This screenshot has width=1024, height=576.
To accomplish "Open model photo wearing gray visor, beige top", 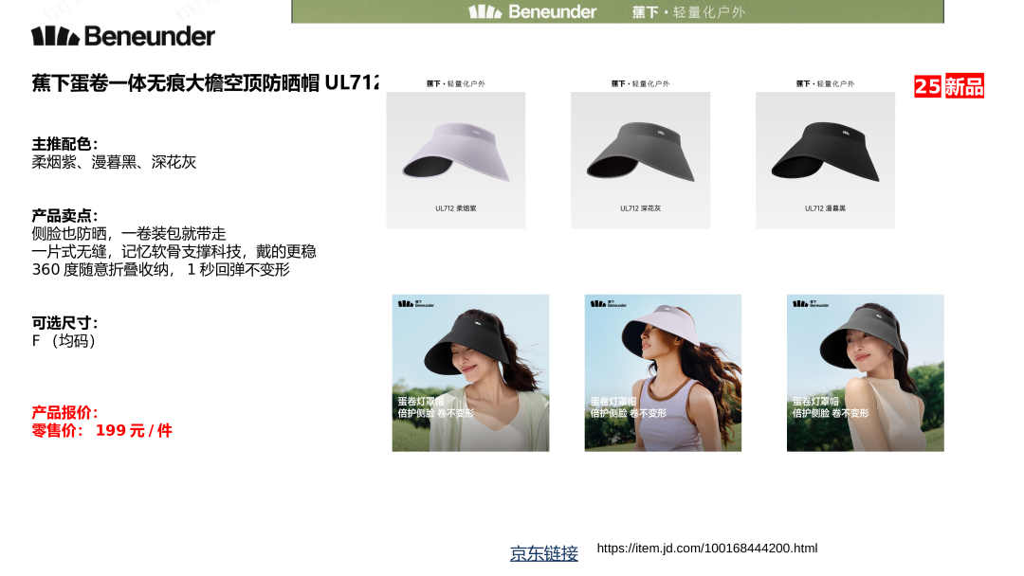I will [x=866, y=373].
